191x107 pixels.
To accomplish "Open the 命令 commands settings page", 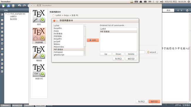I will point(39,18).
